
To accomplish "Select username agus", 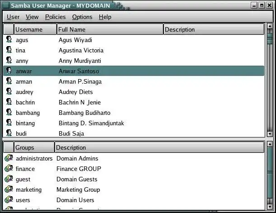I will [x=22, y=40].
